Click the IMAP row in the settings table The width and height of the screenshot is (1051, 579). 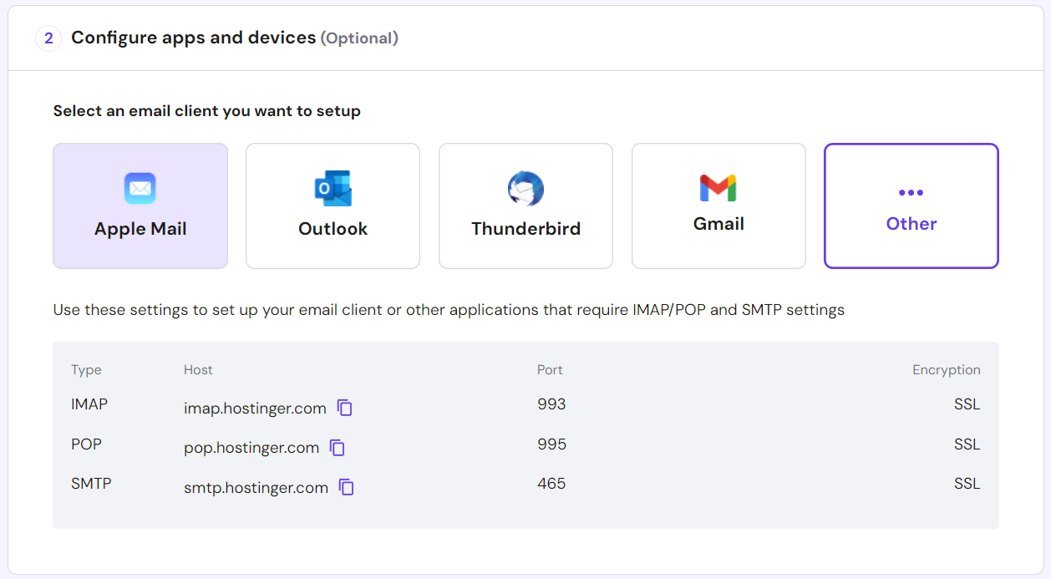coord(87,404)
